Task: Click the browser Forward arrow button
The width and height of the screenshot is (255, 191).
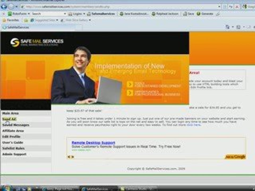Action: [11, 7]
